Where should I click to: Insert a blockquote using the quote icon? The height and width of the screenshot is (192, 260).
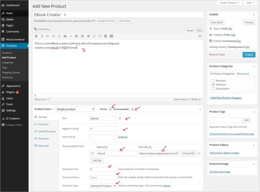click(65, 36)
